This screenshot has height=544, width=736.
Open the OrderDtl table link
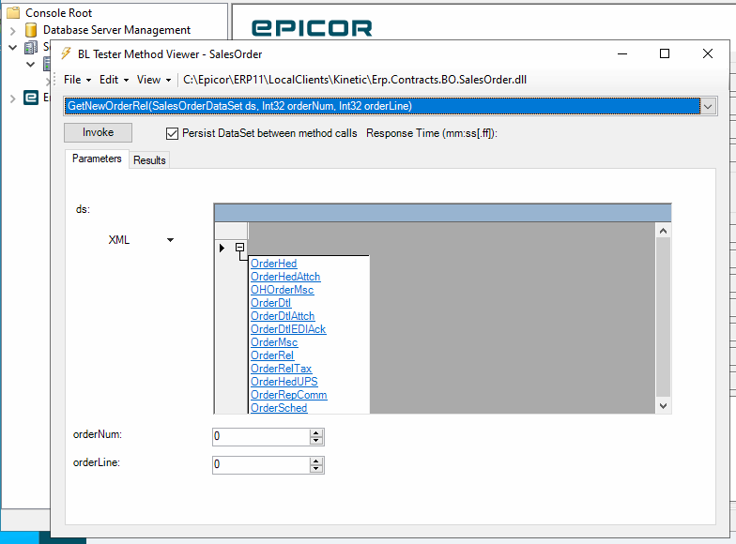click(270, 303)
